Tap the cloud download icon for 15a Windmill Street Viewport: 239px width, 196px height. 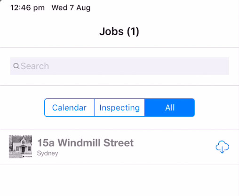222,147
